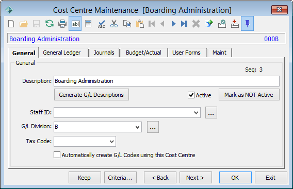Switch to the General tab
Image resolution: width=293 pixels, height=189 pixels.
[24, 53]
